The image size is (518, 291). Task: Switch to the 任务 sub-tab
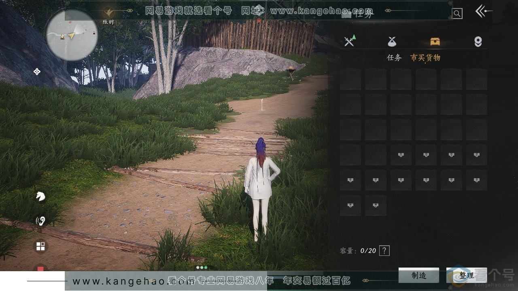coord(394,57)
